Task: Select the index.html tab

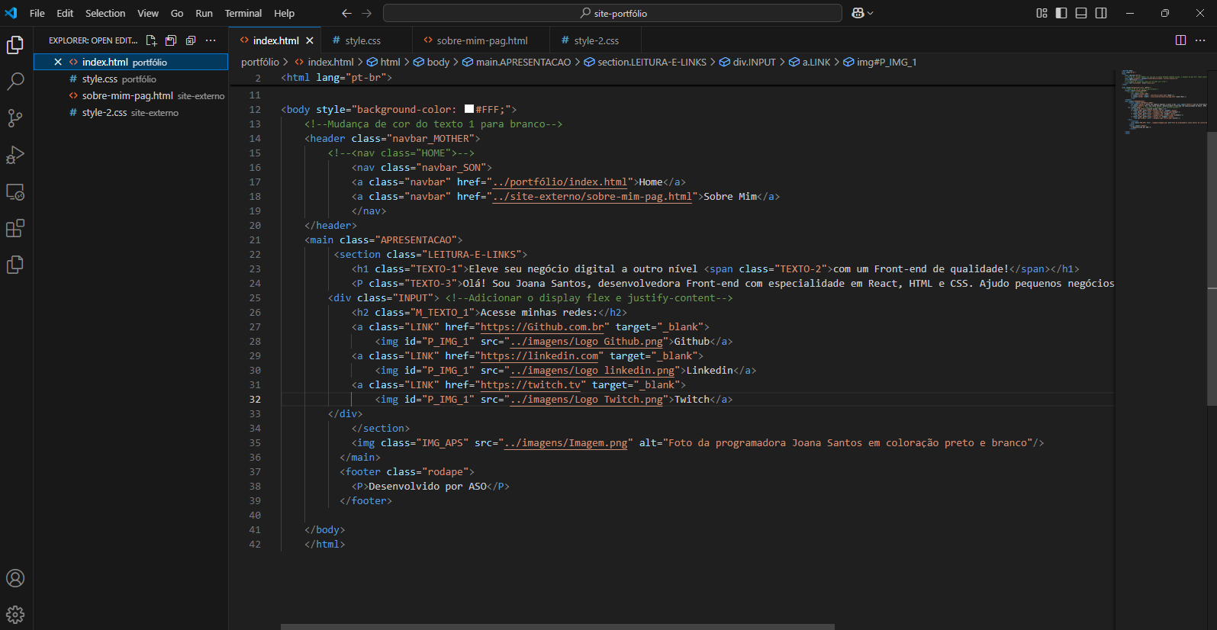Action: [275, 40]
